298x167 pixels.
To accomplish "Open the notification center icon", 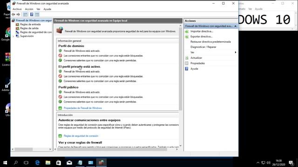I will [x=291, y=163].
